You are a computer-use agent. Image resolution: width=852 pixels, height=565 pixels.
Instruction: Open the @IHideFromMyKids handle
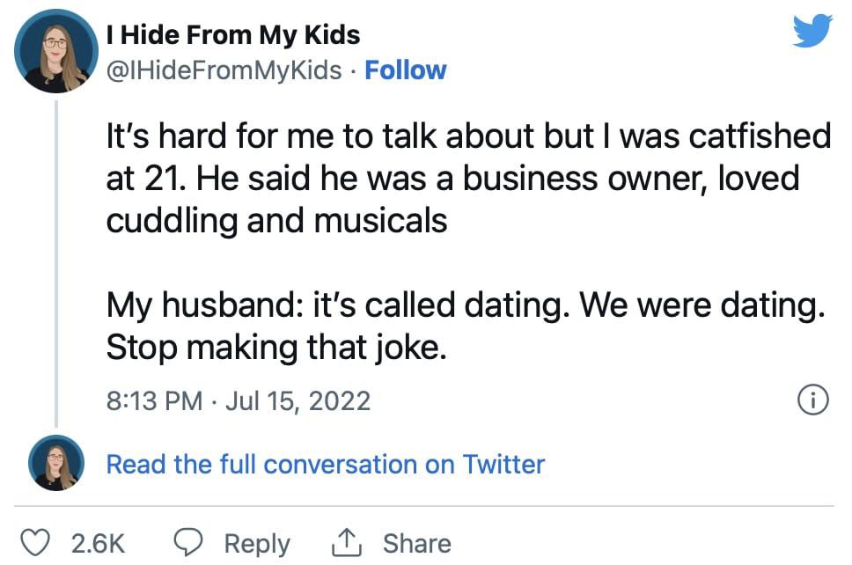(224, 70)
